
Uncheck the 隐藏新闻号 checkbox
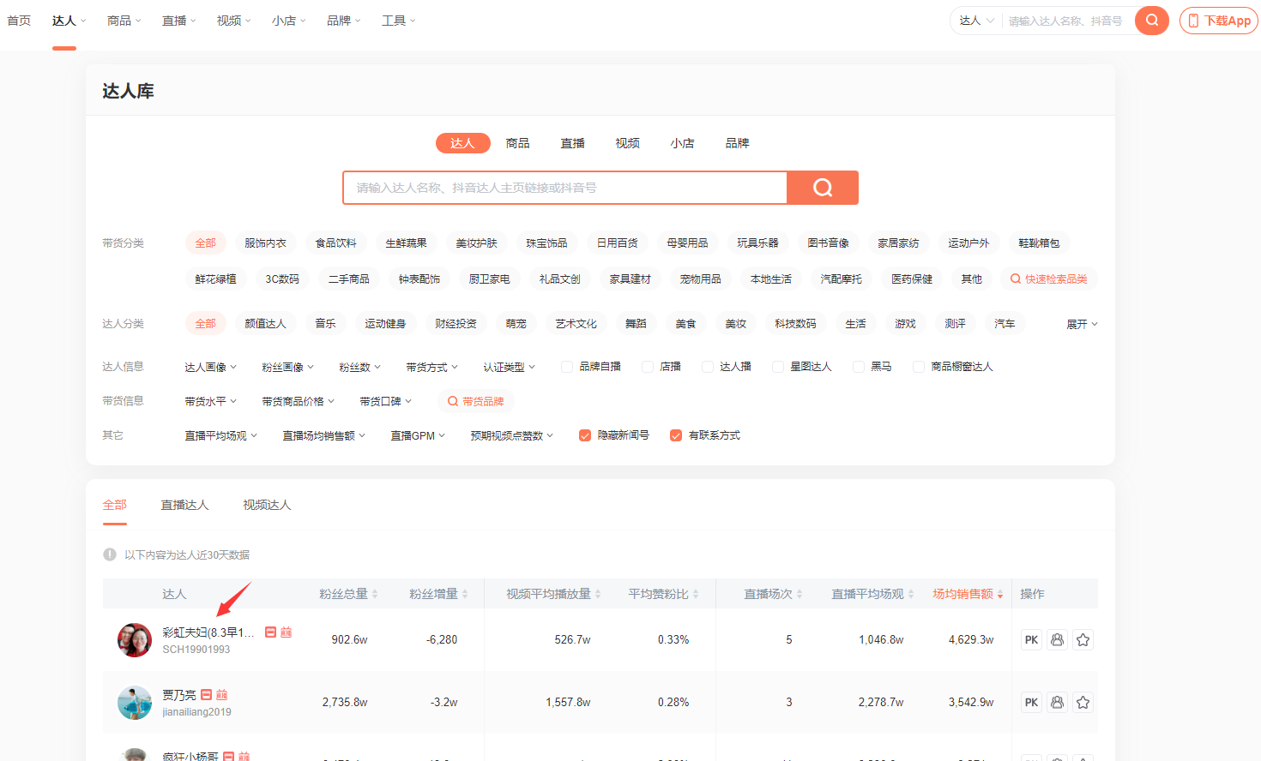pyautogui.click(x=585, y=435)
